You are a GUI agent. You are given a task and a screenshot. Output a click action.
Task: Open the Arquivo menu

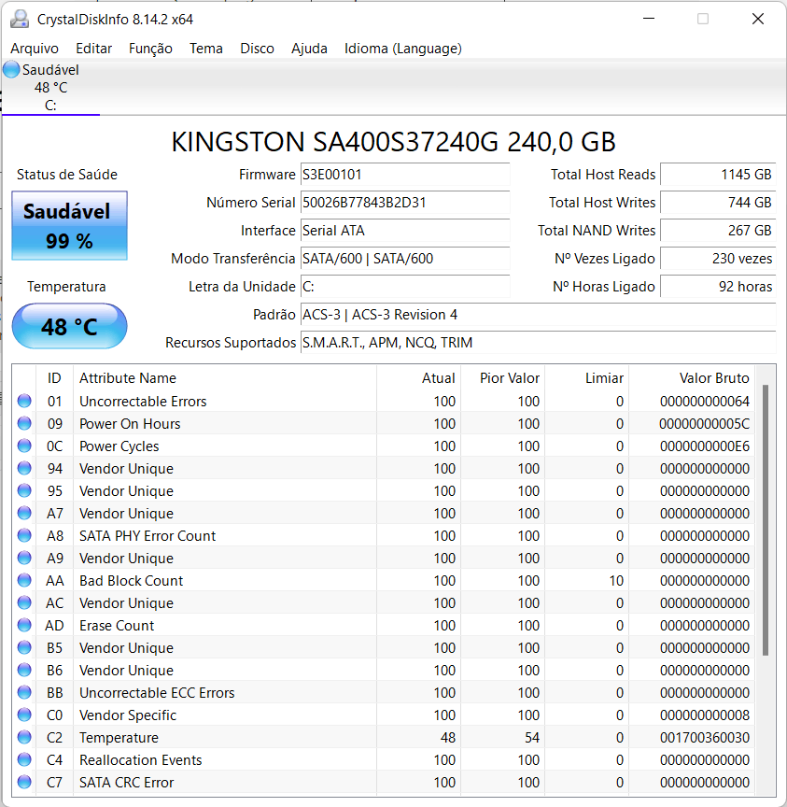35,49
